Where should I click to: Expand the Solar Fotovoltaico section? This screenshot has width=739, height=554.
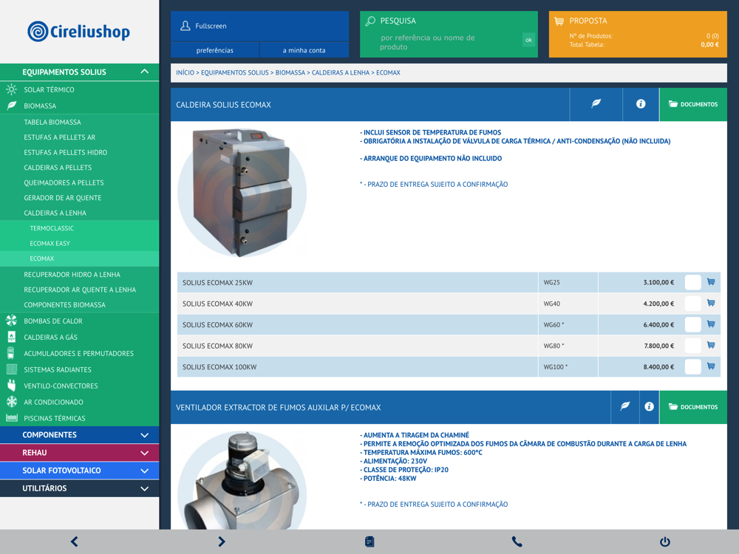point(145,471)
